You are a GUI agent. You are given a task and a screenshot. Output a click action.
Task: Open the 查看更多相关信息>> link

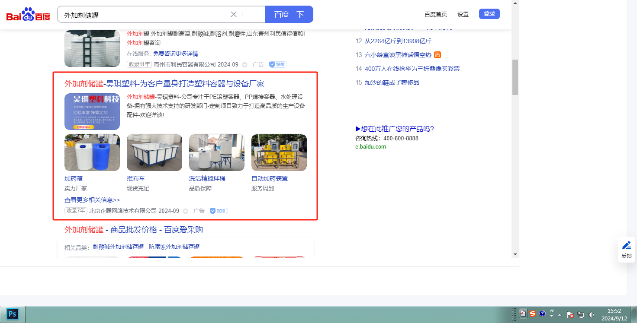(x=92, y=200)
